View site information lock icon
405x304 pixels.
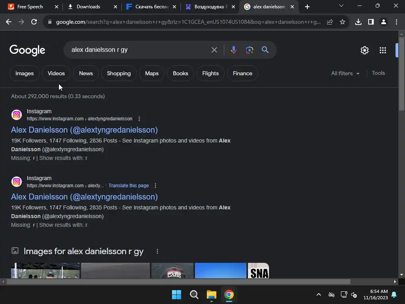point(50,22)
